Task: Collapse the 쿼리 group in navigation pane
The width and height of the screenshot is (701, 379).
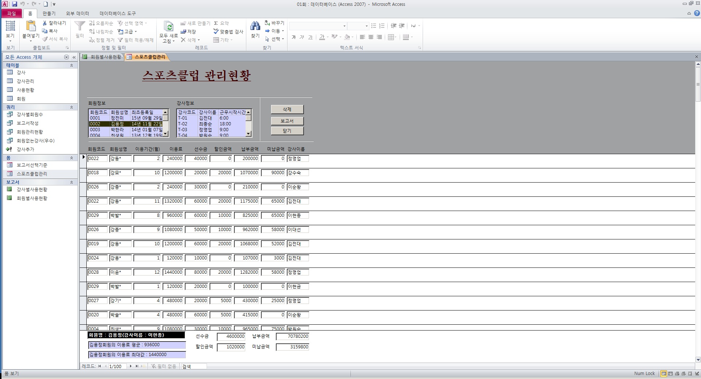Action: [x=71, y=107]
